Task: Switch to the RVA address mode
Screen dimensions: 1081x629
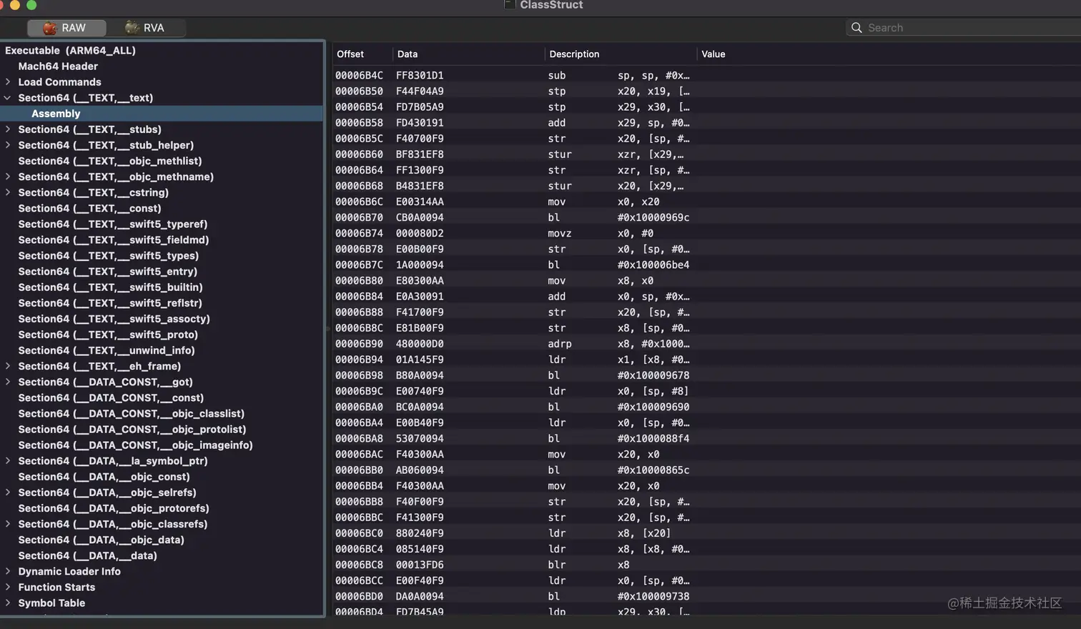Action: click(146, 28)
